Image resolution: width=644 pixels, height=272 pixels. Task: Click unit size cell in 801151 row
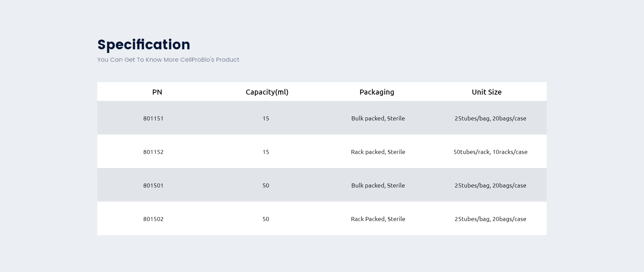[490, 118]
